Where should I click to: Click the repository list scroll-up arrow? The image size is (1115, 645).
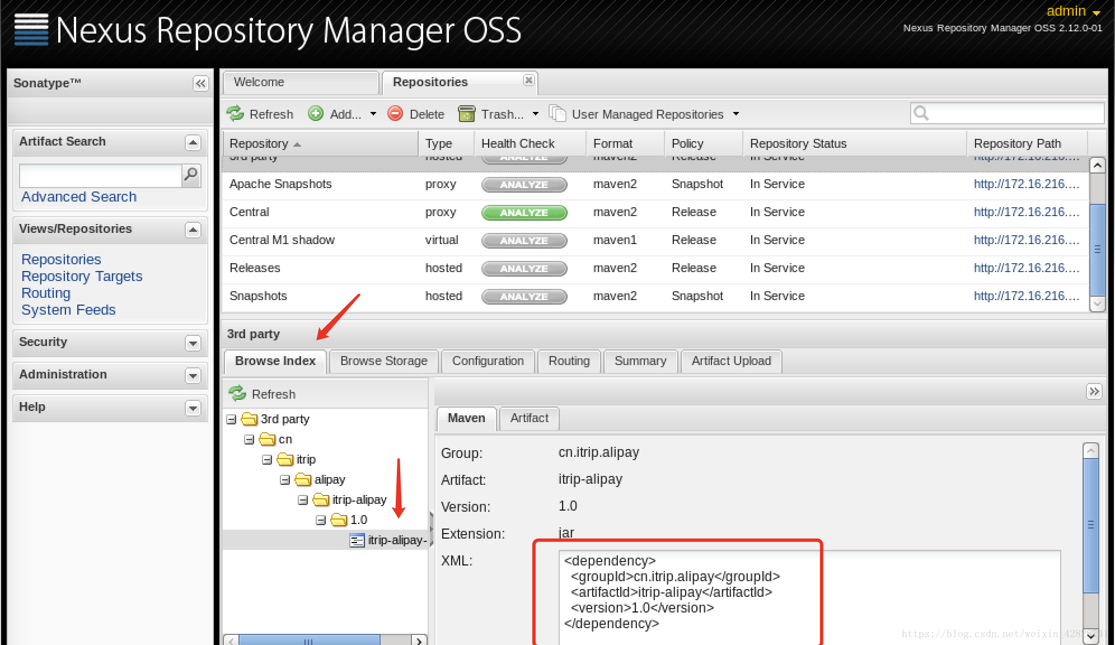click(1098, 165)
